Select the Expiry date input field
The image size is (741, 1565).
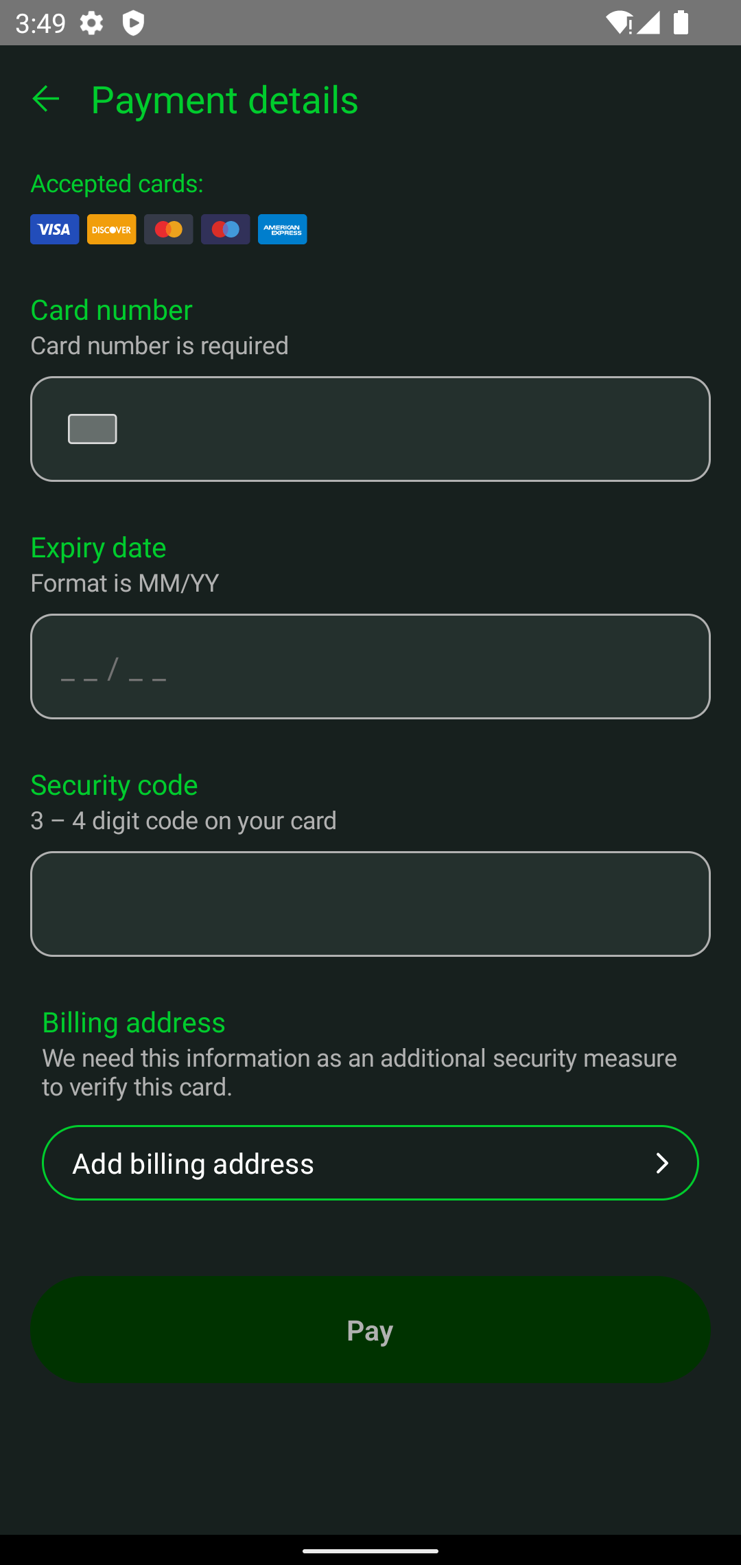[x=370, y=666]
